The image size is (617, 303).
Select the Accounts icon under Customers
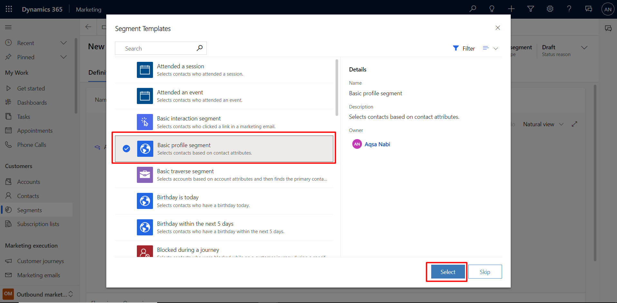tap(9, 181)
